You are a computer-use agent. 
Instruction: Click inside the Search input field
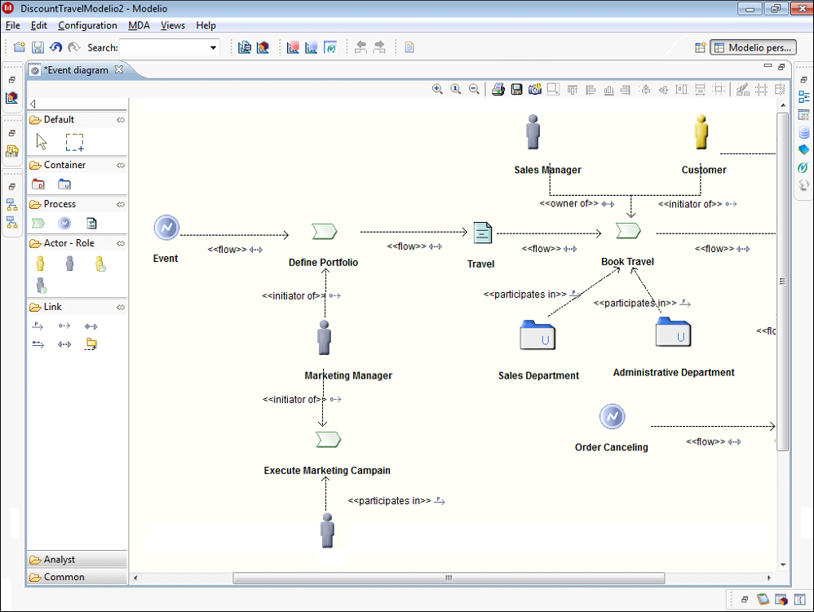163,48
